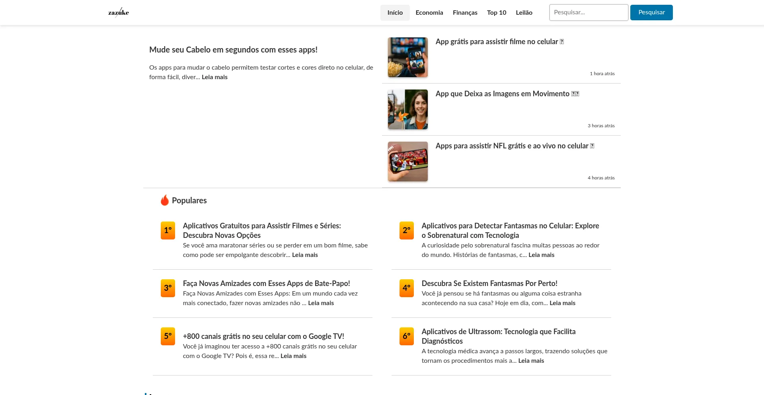This screenshot has width=764, height=395.
Task: Click the zazuke logo
Action: (119, 13)
